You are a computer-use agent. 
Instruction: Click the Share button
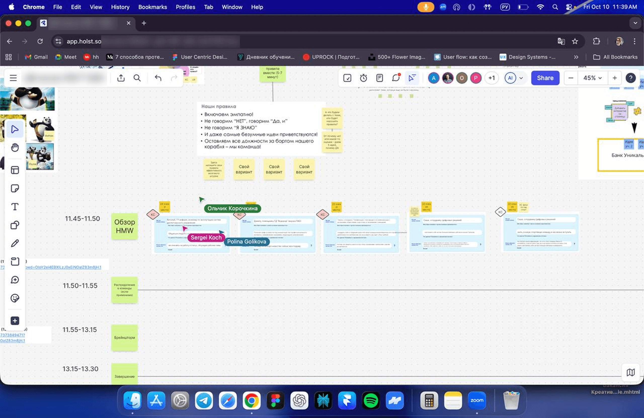tap(545, 78)
